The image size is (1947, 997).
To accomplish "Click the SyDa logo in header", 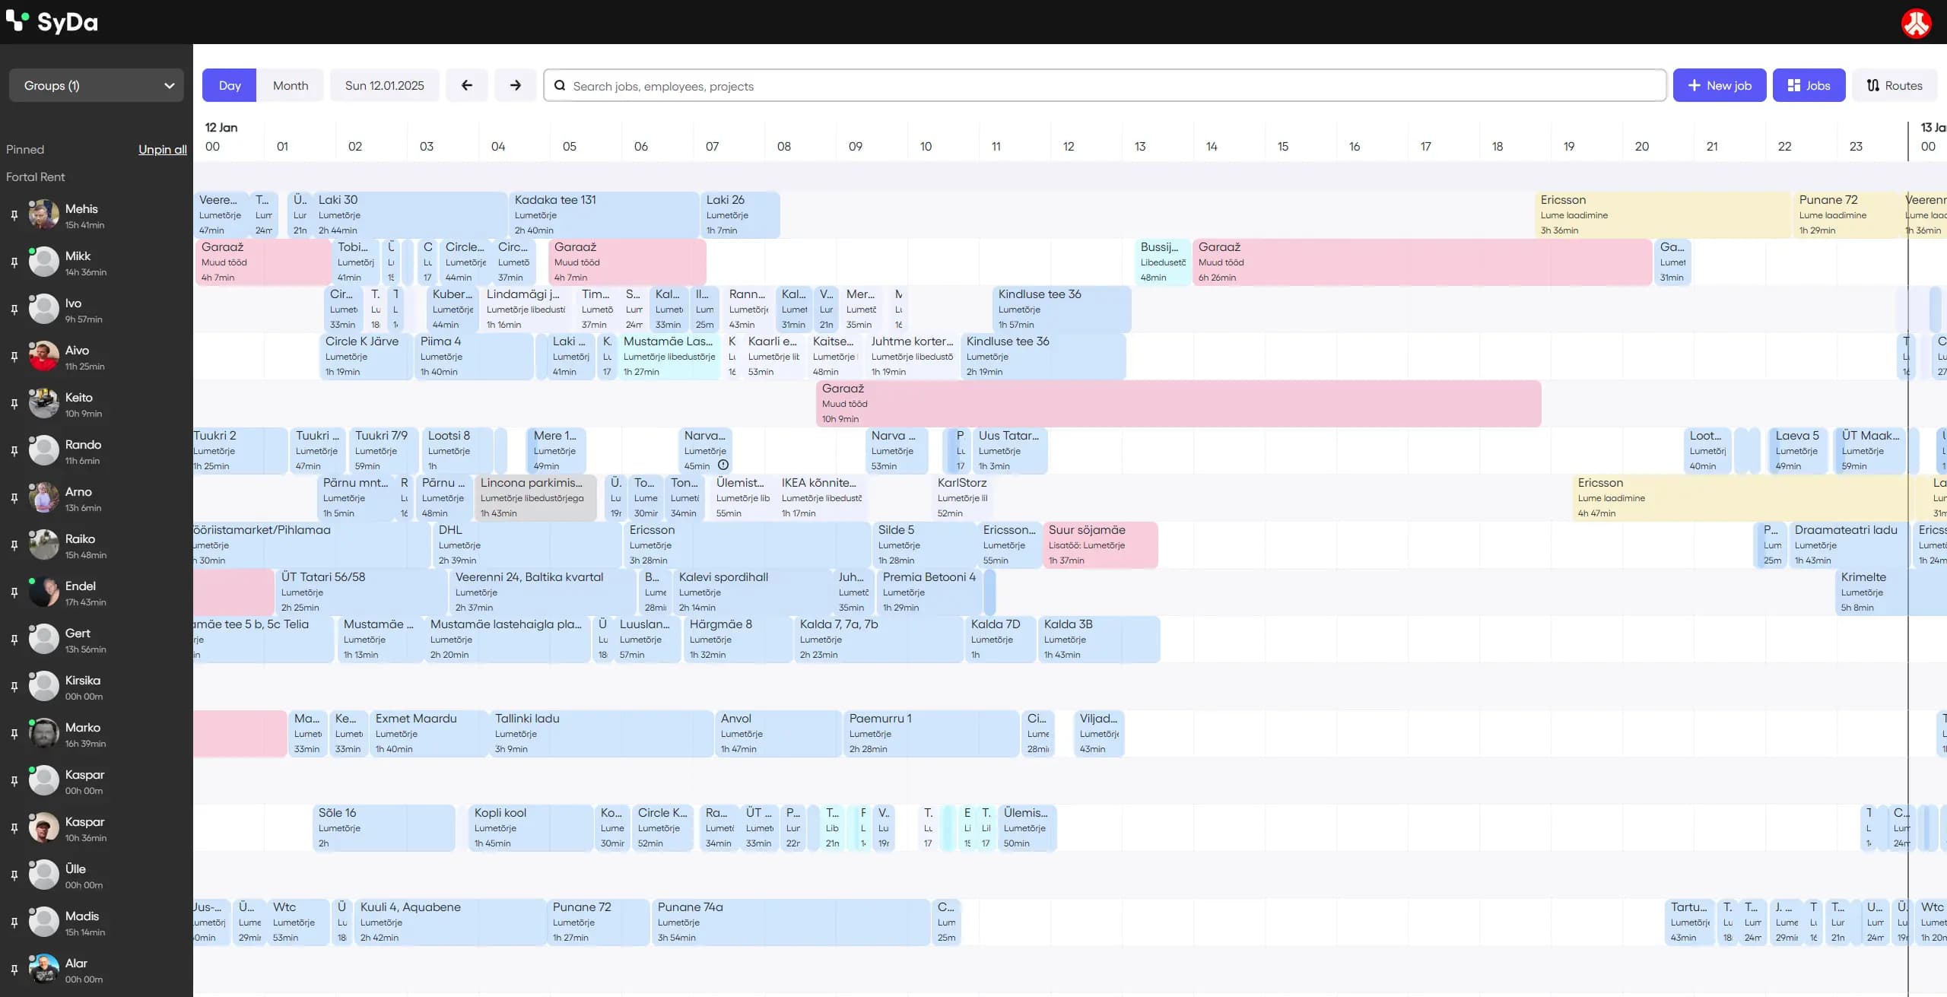I will [52, 22].
